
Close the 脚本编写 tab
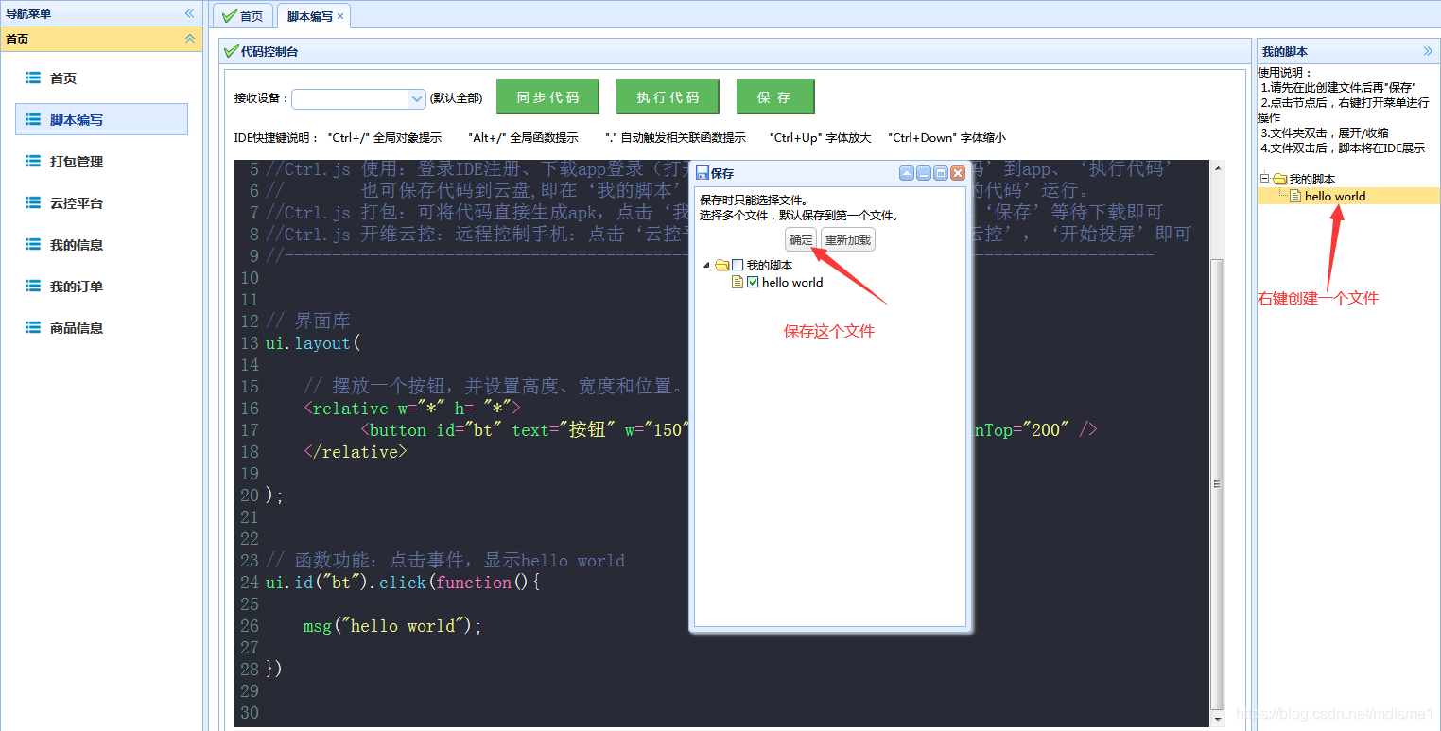click(340, 16)
